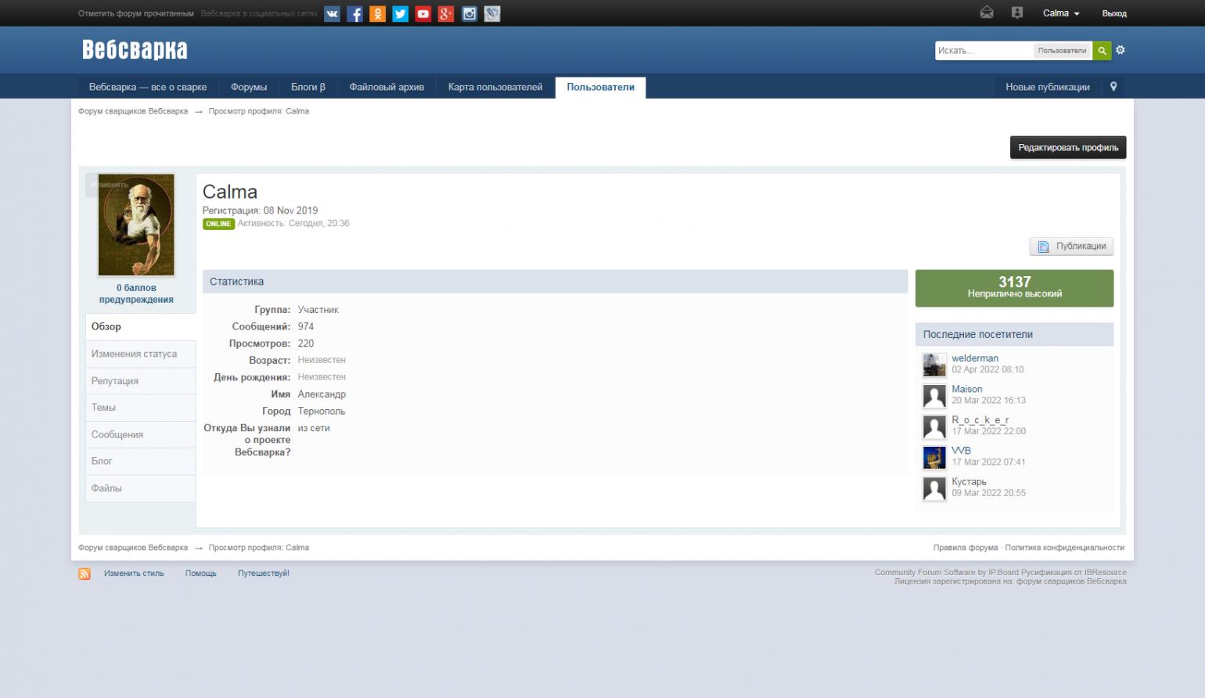Switch to the Файловый архив tab
1205x698 pixels.
coord(387,87)
